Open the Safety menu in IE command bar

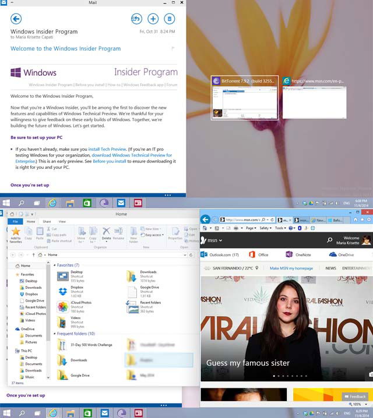point(265,228)
